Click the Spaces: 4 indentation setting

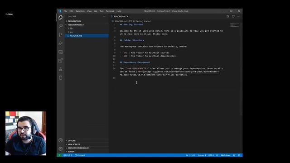202,155
